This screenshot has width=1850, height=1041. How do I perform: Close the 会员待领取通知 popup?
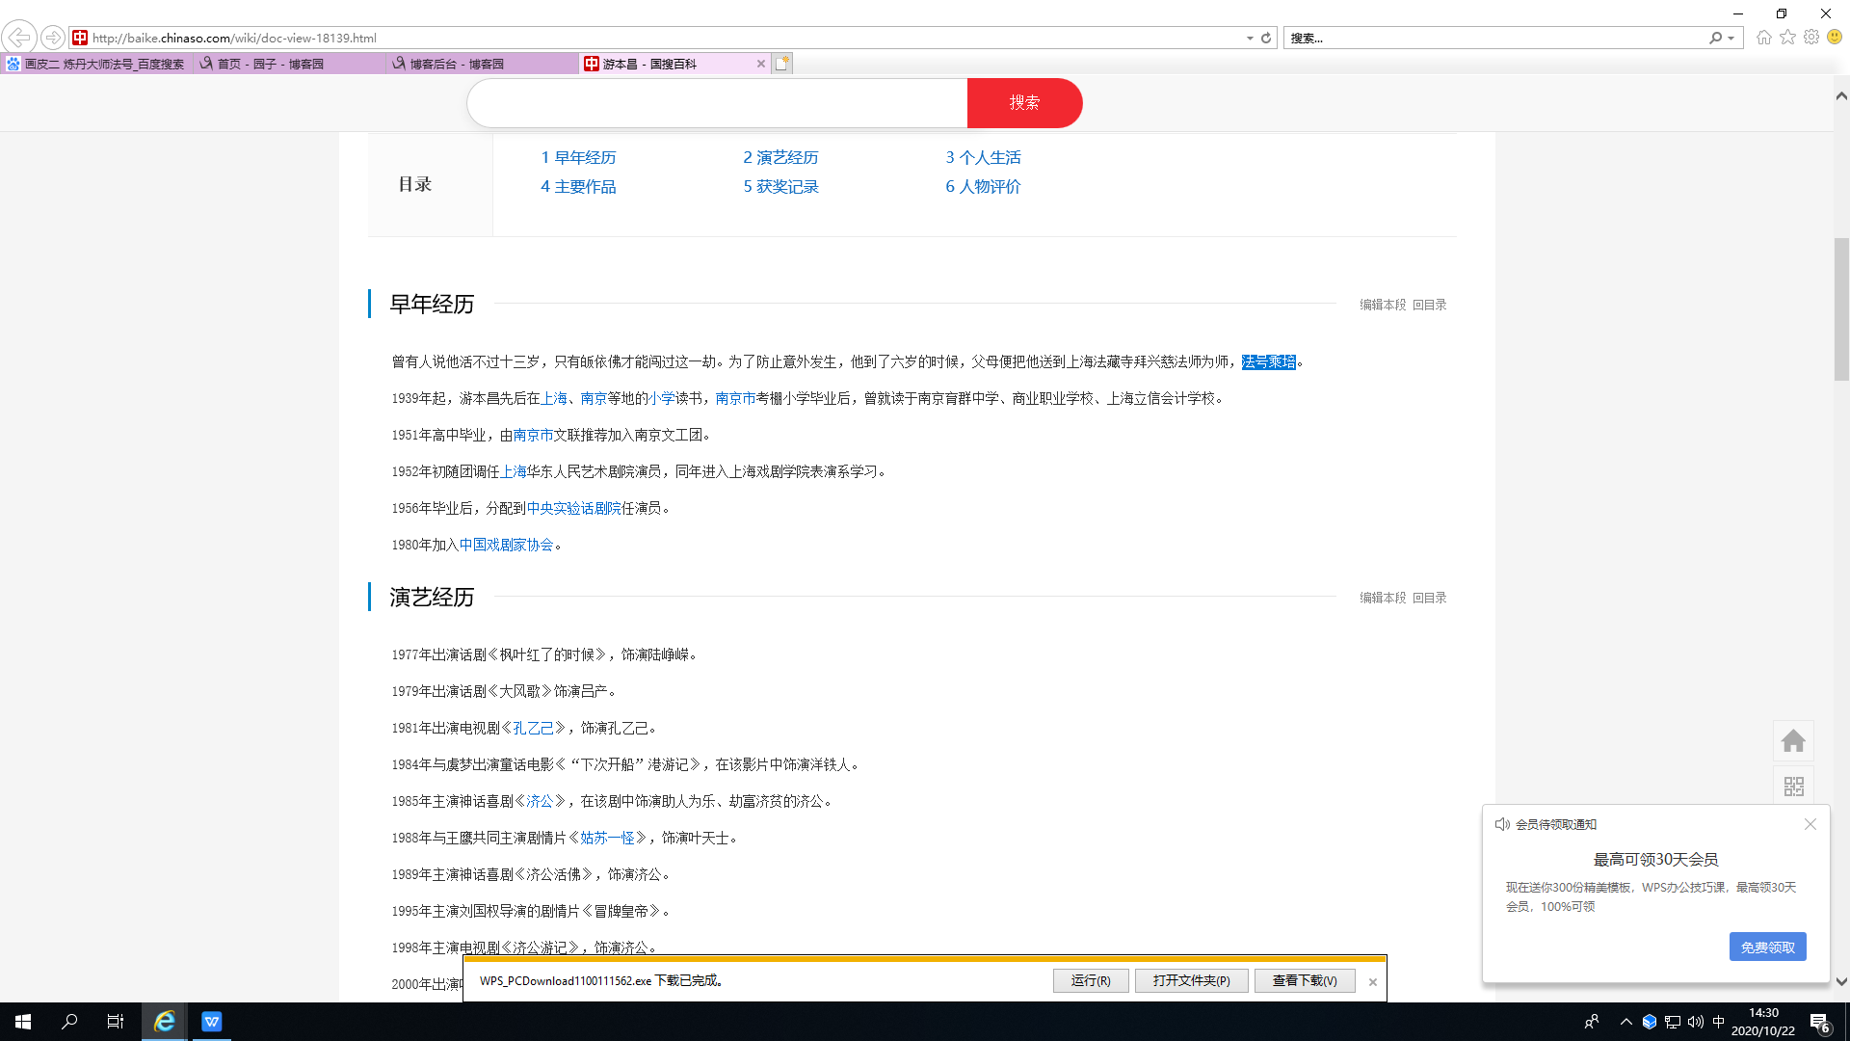pos(1810,824)
